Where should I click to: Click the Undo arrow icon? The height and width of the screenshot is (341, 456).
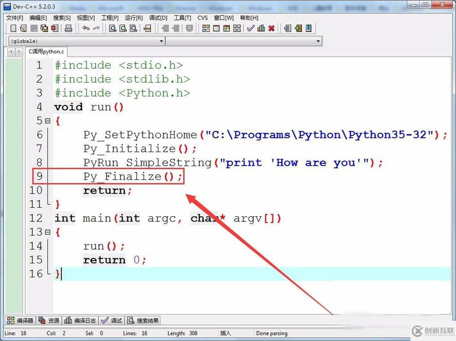tap(85, 28)
